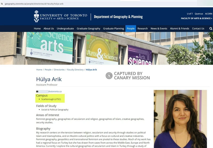Open the Alumni & Friends menu
This screenshot has height=148, width=213.
pos(179,28)
